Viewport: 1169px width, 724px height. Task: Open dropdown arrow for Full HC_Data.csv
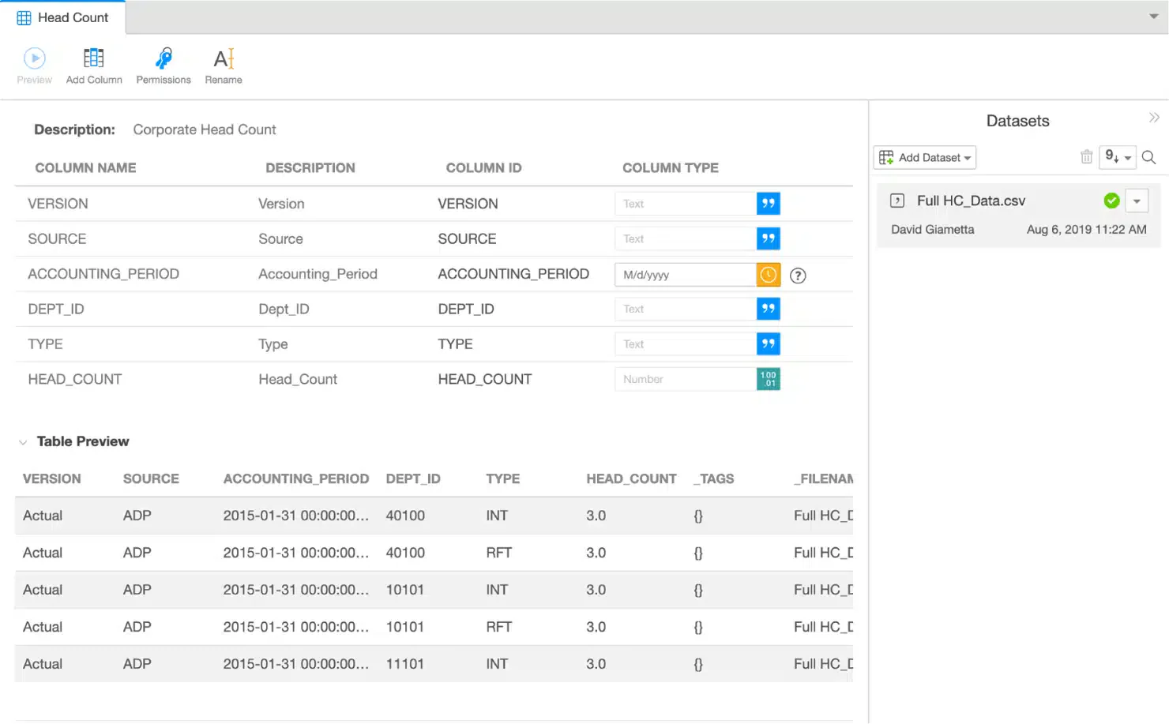point(1137,201)
